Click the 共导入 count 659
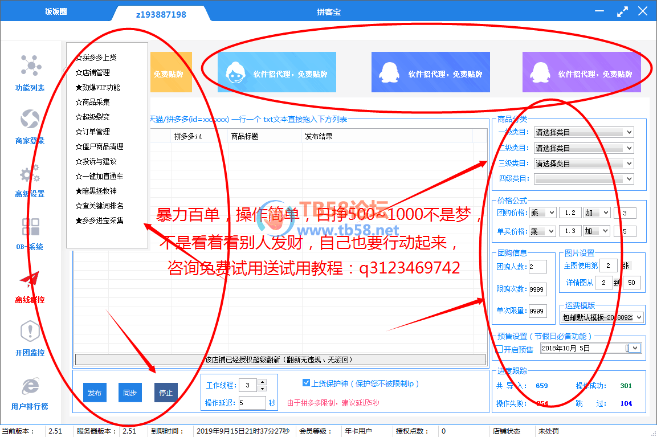This screenshot has width=657, height=437. pos(542,386)
